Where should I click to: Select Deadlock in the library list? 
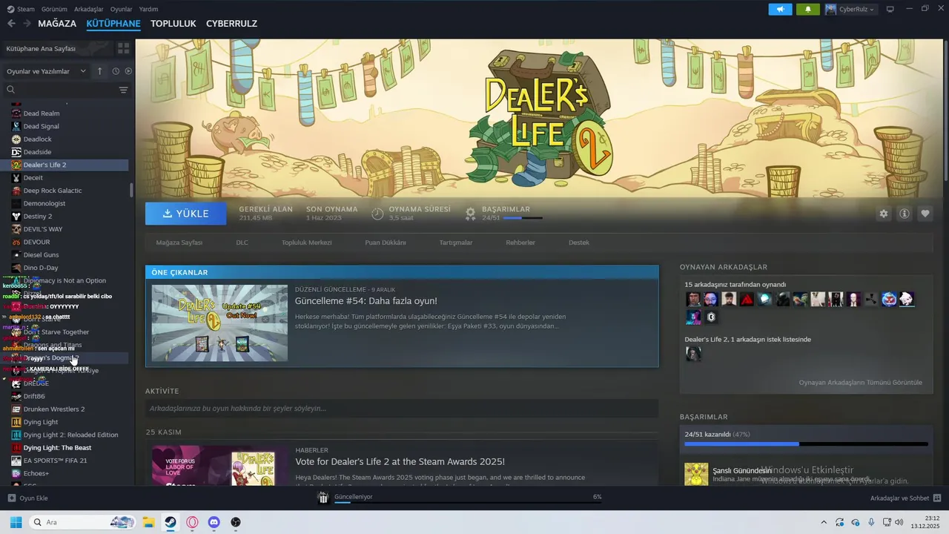37,139
